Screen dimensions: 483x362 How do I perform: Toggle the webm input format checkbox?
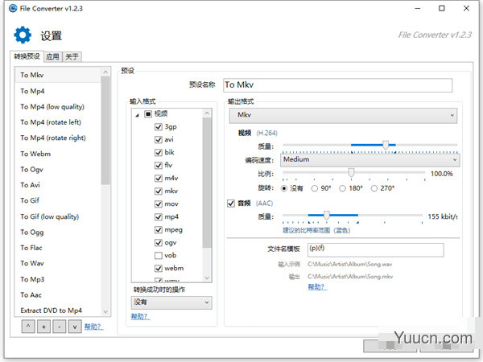tap(159, 269)
